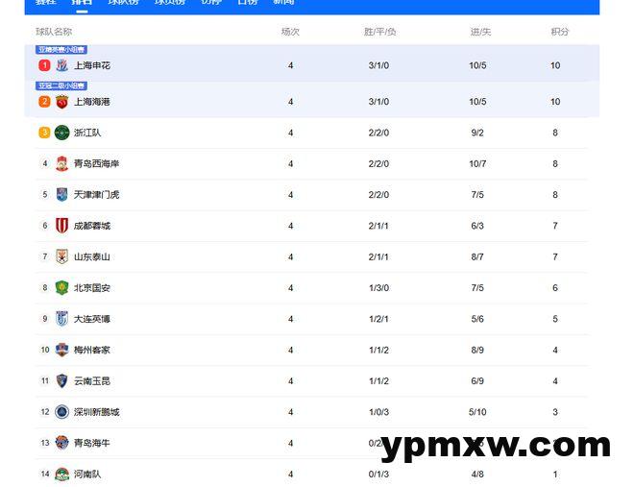Image resolution: width=634 pixels, height=487 pixels.
Task: Select the 青岛海牛 team name
Action: pyautogui.click(x=92, y=443)
